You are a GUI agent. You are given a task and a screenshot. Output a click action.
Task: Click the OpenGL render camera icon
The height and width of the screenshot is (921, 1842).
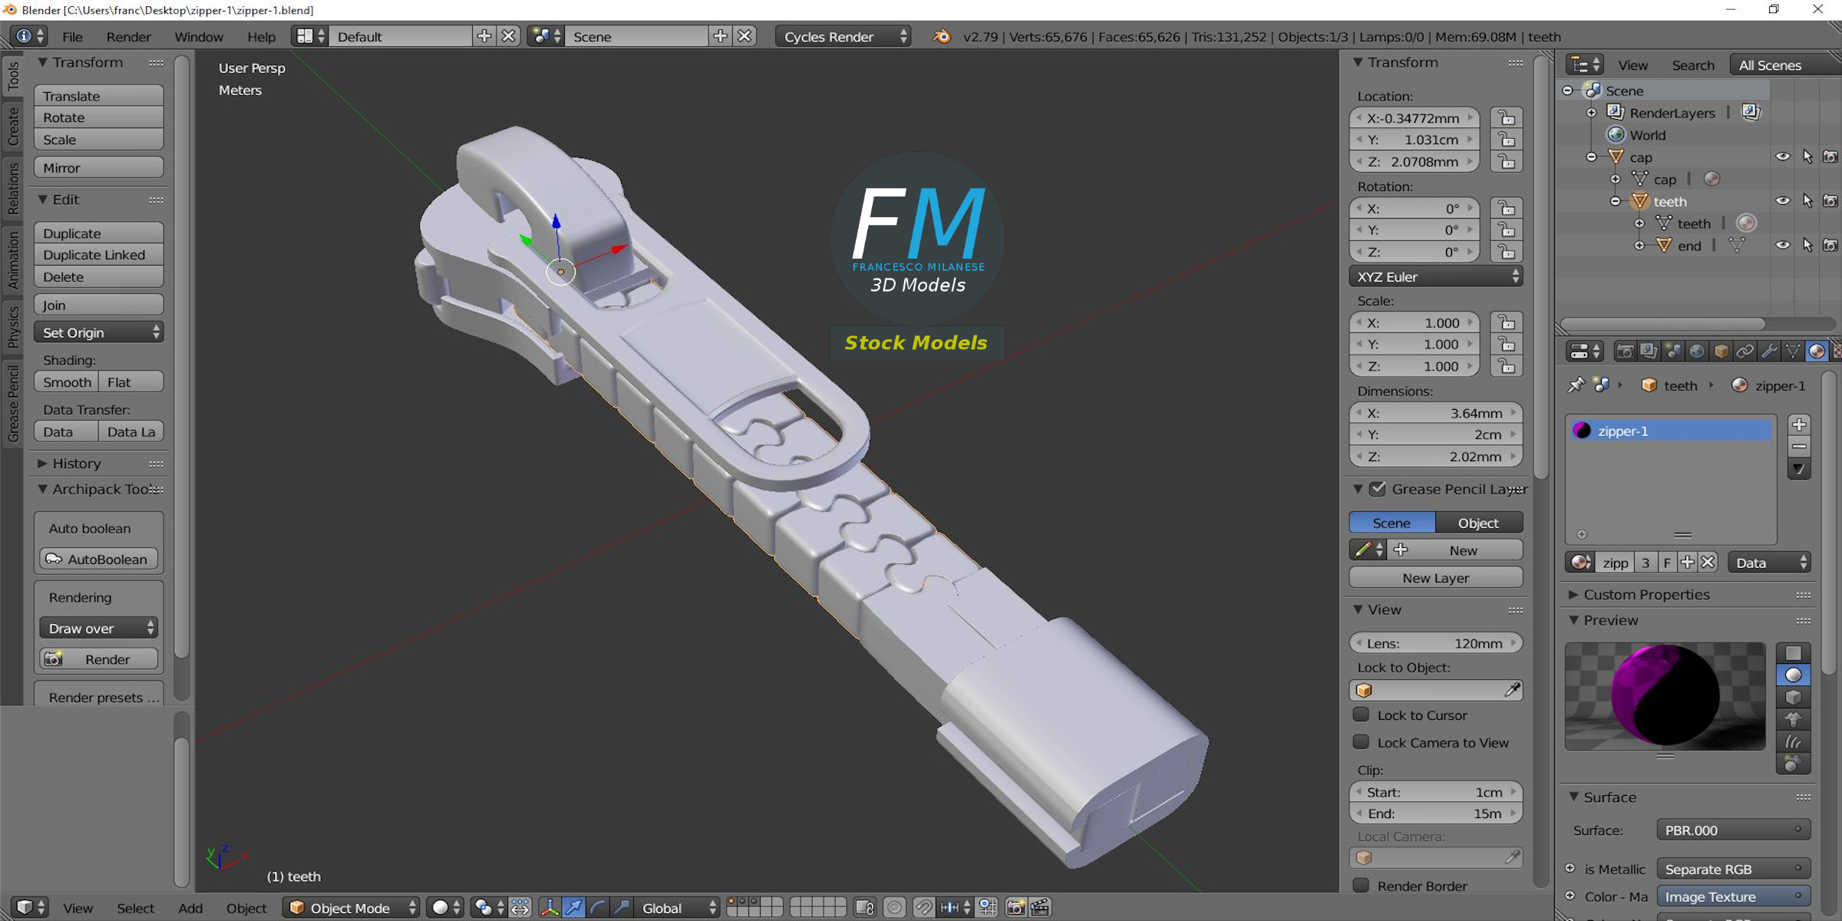[1015, 908]
